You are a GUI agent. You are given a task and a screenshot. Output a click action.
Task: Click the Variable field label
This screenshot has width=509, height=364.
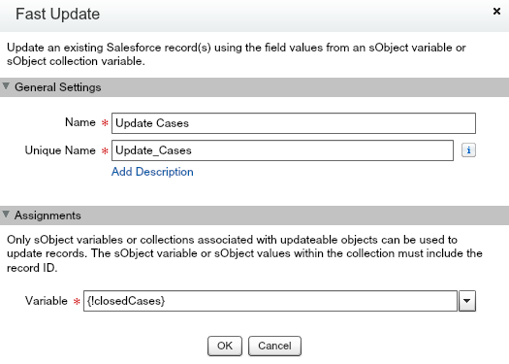47,301
